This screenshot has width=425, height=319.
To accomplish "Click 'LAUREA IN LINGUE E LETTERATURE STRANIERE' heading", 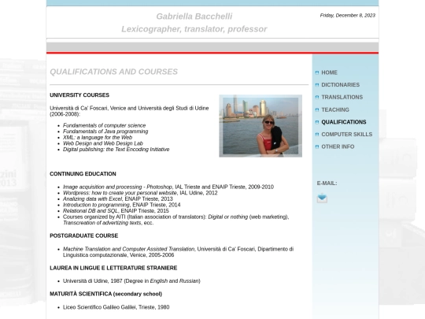I will click(x=113, y=268).
